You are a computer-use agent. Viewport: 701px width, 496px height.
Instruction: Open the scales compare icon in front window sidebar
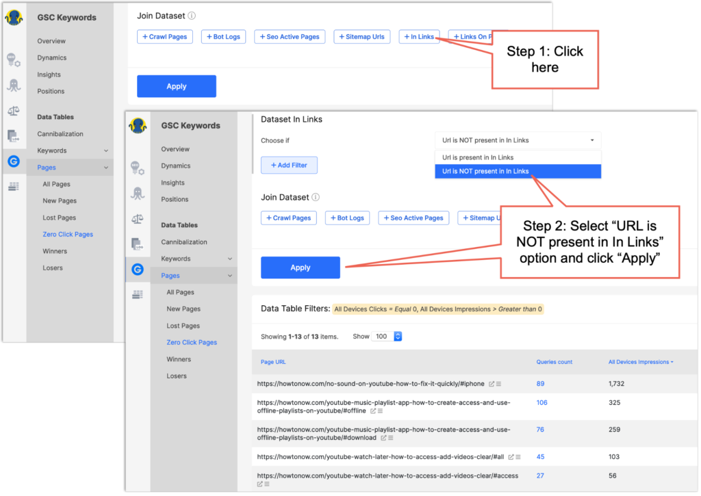(x=137, y=219)
